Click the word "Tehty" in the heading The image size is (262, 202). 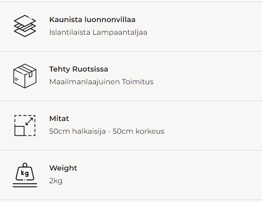coord(60,69)
